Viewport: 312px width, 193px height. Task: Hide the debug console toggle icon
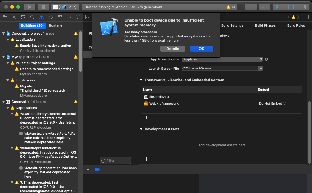coord(88,169)
